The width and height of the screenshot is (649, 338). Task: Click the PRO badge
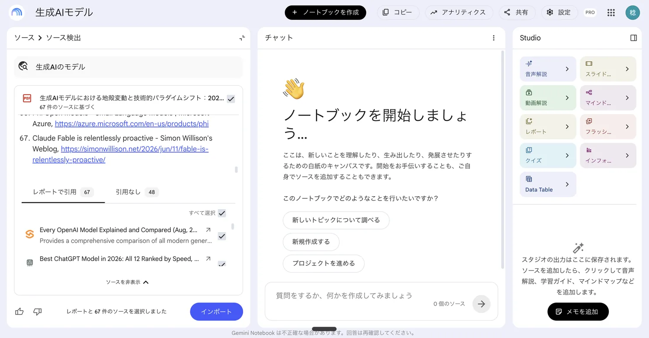click(x=590, y=13)
